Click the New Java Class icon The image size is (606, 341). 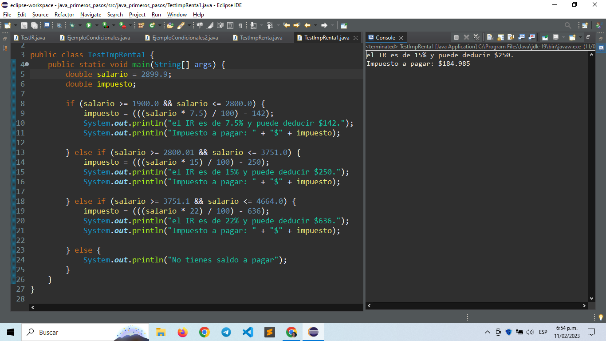(x=152, y=25)
